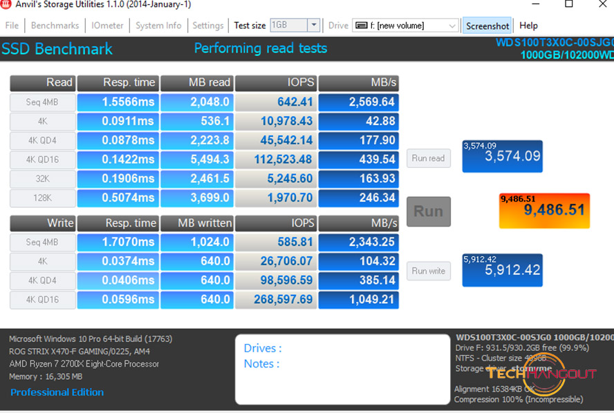Click the large Run button
The width and height of the screenshot is (614, 413).
(429, 211)
